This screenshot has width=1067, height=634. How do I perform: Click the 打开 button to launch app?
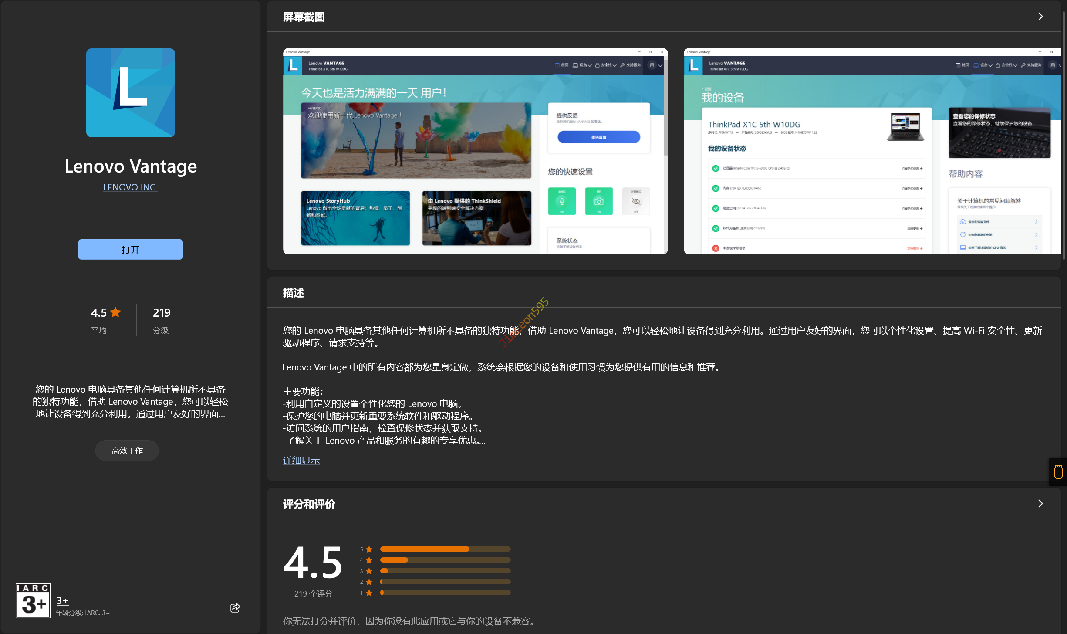coord(131,249)
